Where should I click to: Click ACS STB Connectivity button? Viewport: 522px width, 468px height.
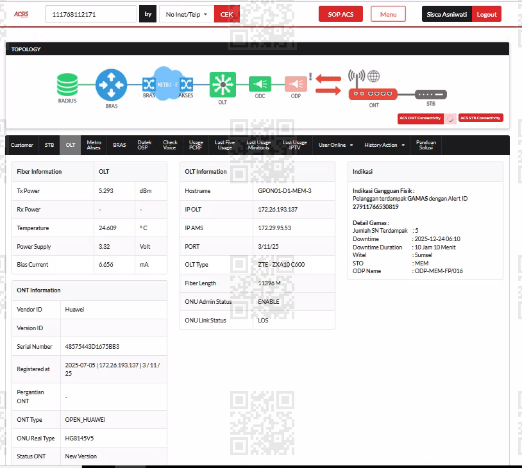point(480,118)
